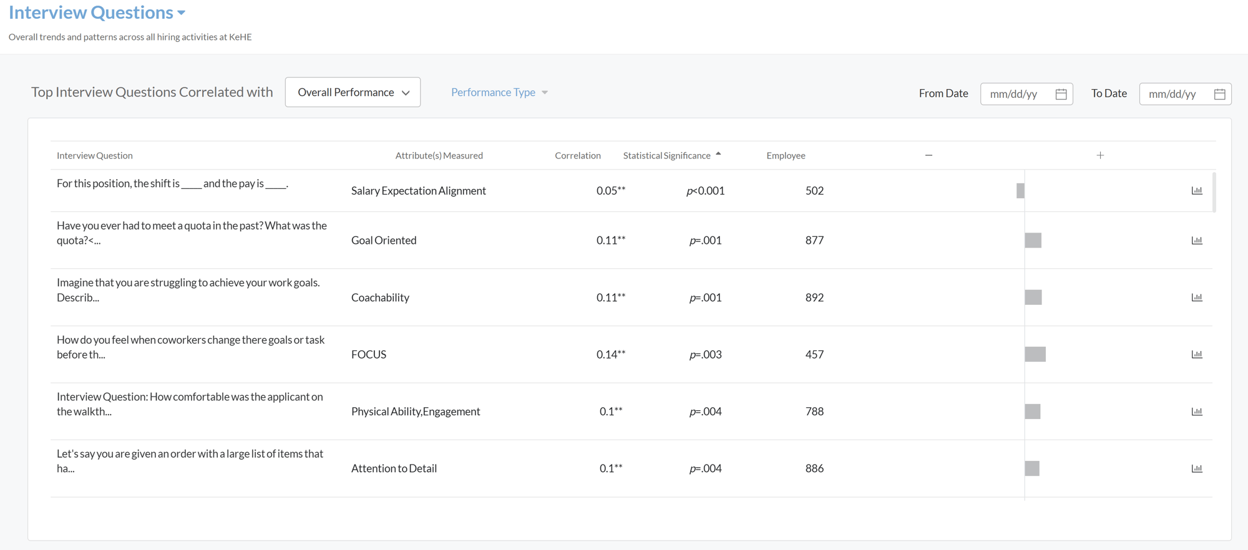Image resolution: width=1248 pixels, height=550 pixels.
Task: Click the minus icon in table header
Action: [x=929, y=155]
